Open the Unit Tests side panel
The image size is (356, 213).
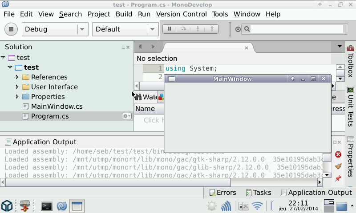pos(351,107)
